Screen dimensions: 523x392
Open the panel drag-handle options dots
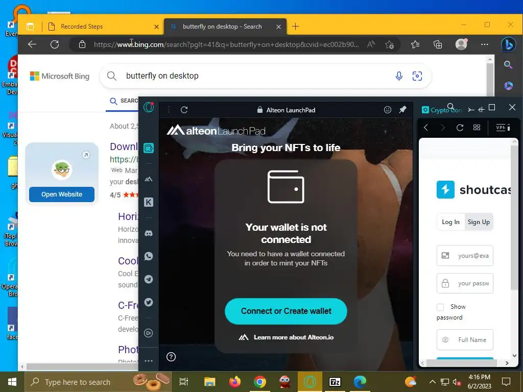[169, 110]
